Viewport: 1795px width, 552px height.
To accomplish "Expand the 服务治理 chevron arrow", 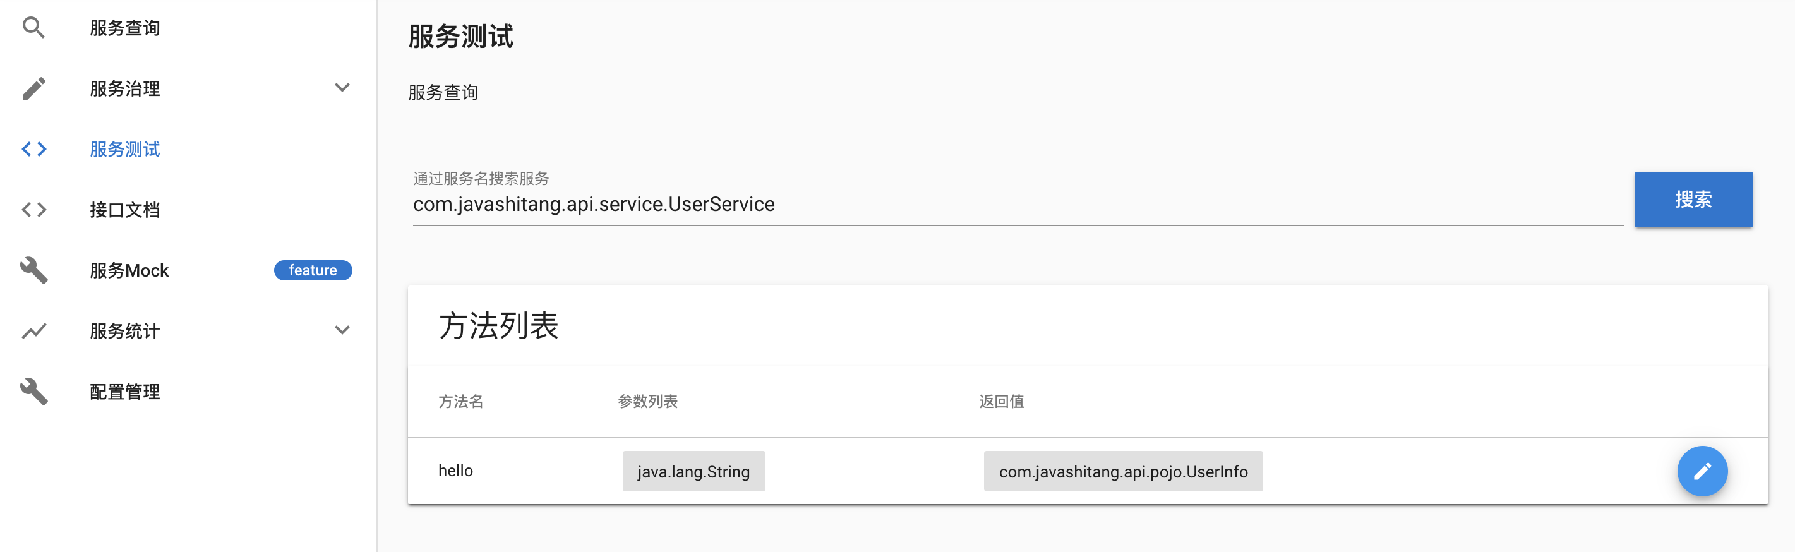I will tap(342, 88).
